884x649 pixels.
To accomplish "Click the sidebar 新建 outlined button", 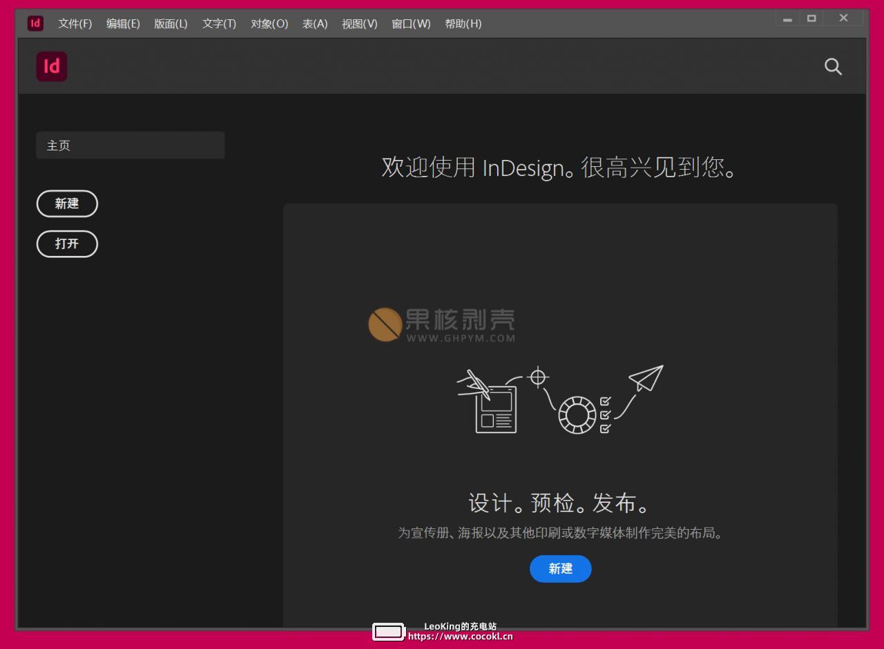I will [67, 203].
